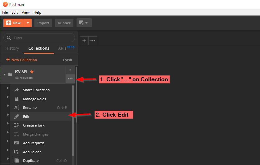
Task: Click the Edit pencil icon
Action: 17,117
